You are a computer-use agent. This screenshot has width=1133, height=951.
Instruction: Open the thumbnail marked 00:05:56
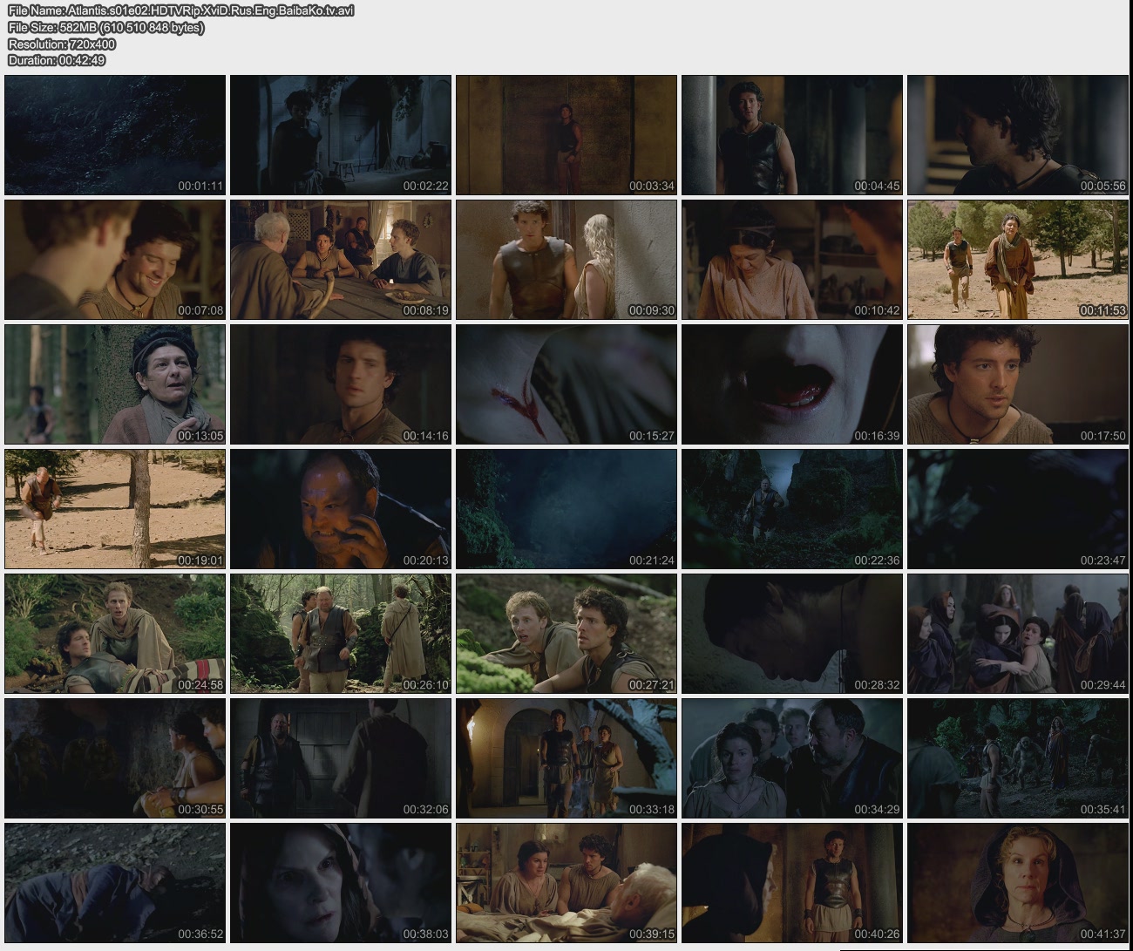pyautogui.click(x=1017, y=135)
